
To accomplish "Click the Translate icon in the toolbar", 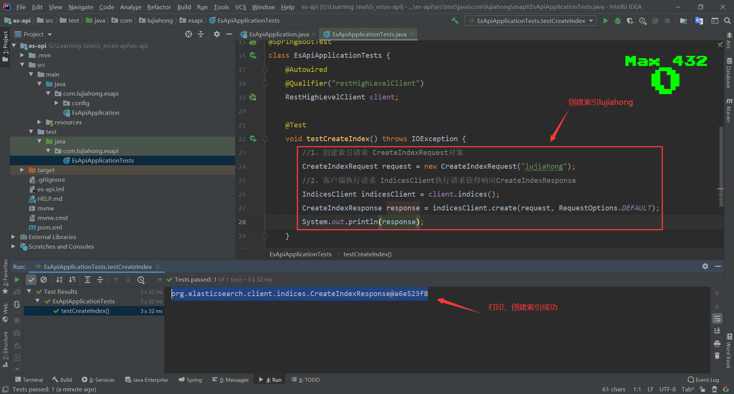I will click(x=699, y=21).
